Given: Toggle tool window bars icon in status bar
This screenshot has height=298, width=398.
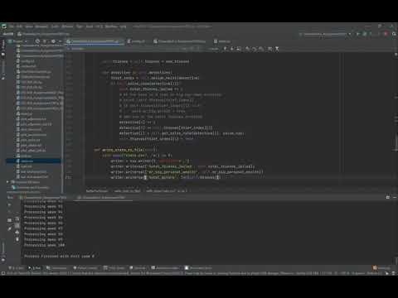Looking at the screenshot, I should coord(3,273).
